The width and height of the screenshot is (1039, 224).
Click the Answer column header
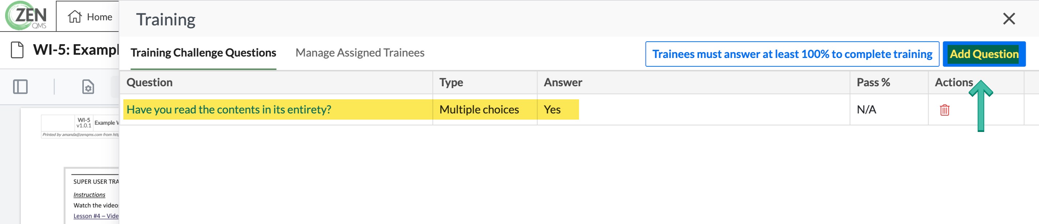point(563,83)
